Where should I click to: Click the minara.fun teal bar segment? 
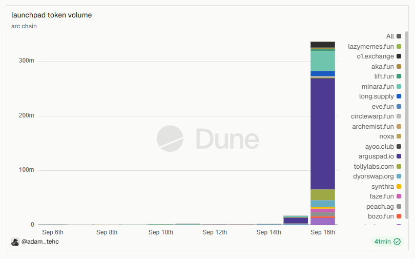point(323,61)
